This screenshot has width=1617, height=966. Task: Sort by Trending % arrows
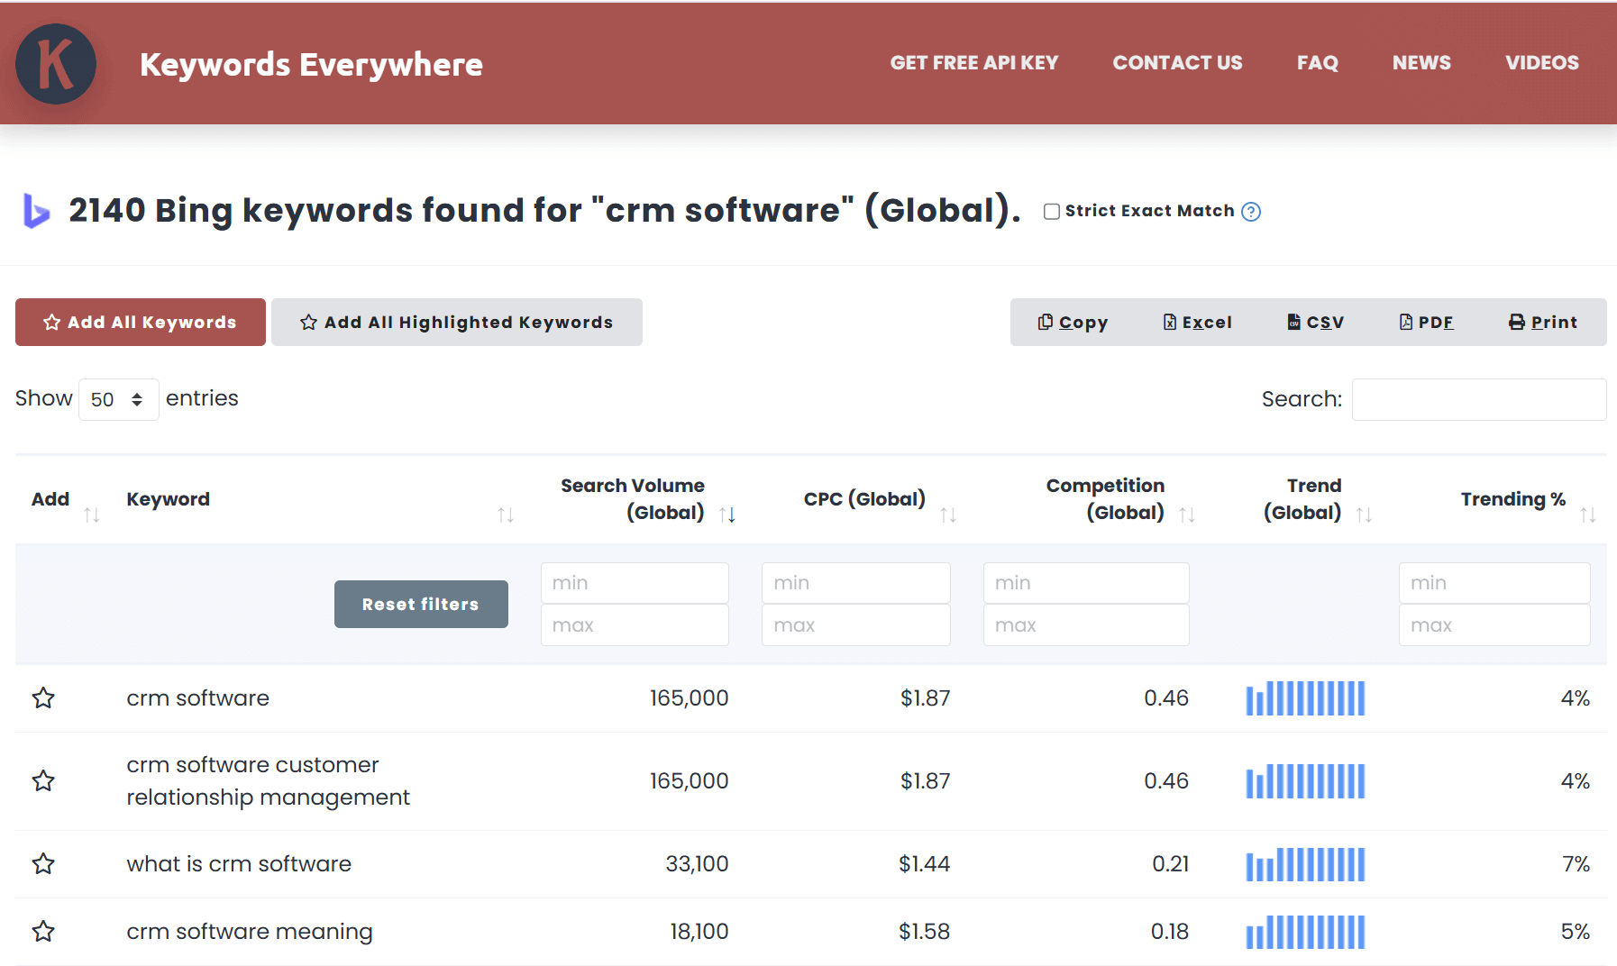pyautogui.click(x=1588, y=515)
